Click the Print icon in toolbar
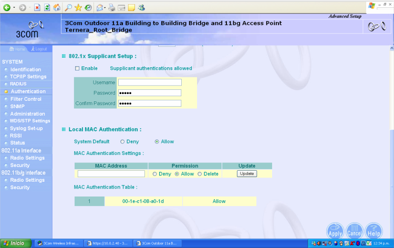Image resolution: width=394 pixels, height=248 pixels. point(112,8)
